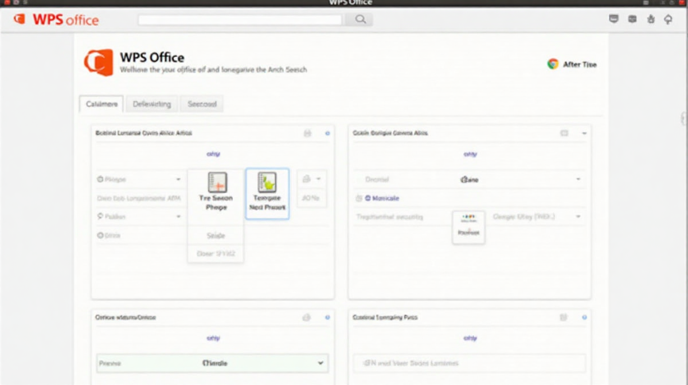Click the bell icon in top-right toolbar
The height and width of the screenshot is (385, 688).
668,19
